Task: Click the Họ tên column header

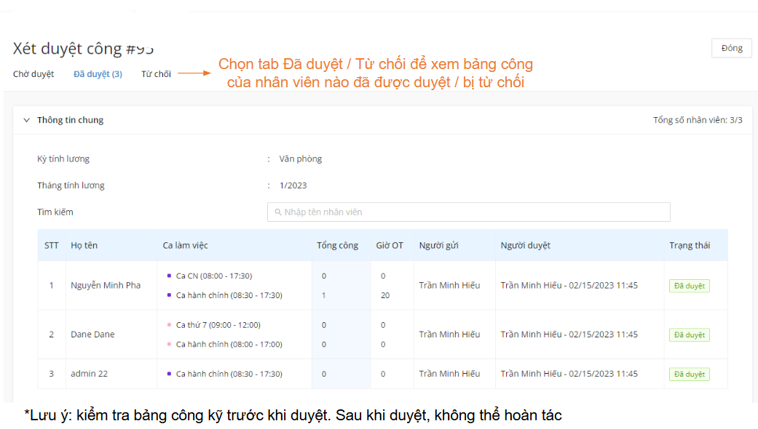Action: [84, 246]
